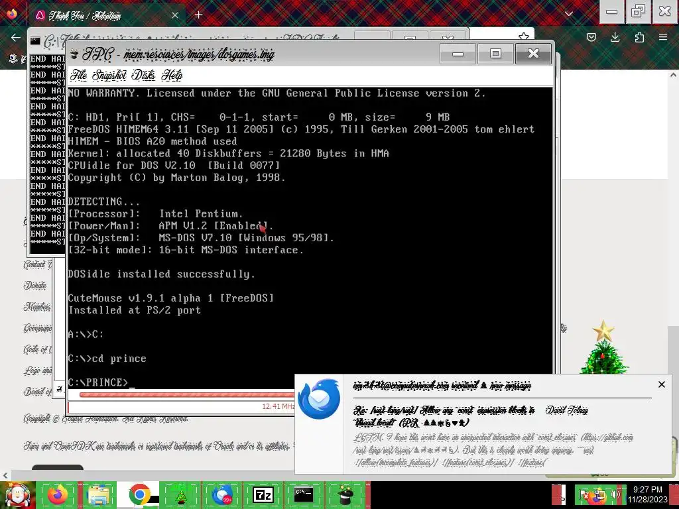The height and width of the screenshot is (509, 679).
Task: Click the JPC red progress bar
Action: [x=186, y=394]
